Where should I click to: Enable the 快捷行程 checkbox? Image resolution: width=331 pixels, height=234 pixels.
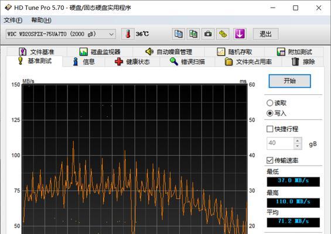pos(270,129)
